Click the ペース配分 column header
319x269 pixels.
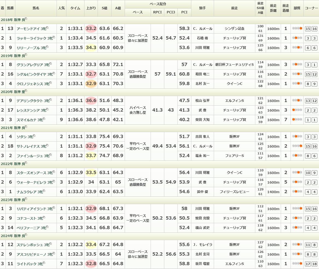tap(158, 4)
